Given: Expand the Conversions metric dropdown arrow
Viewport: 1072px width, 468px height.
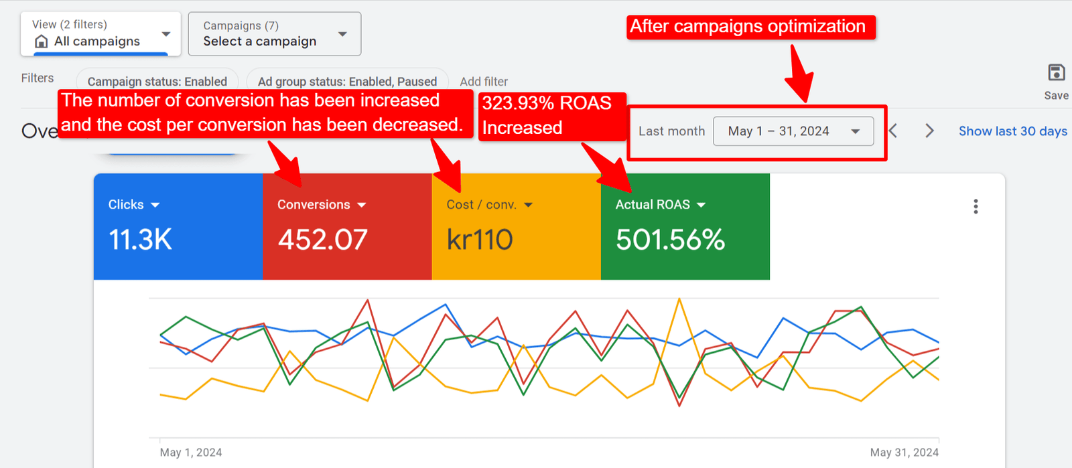Looking at the screenshot, I should tap(362, 205).
